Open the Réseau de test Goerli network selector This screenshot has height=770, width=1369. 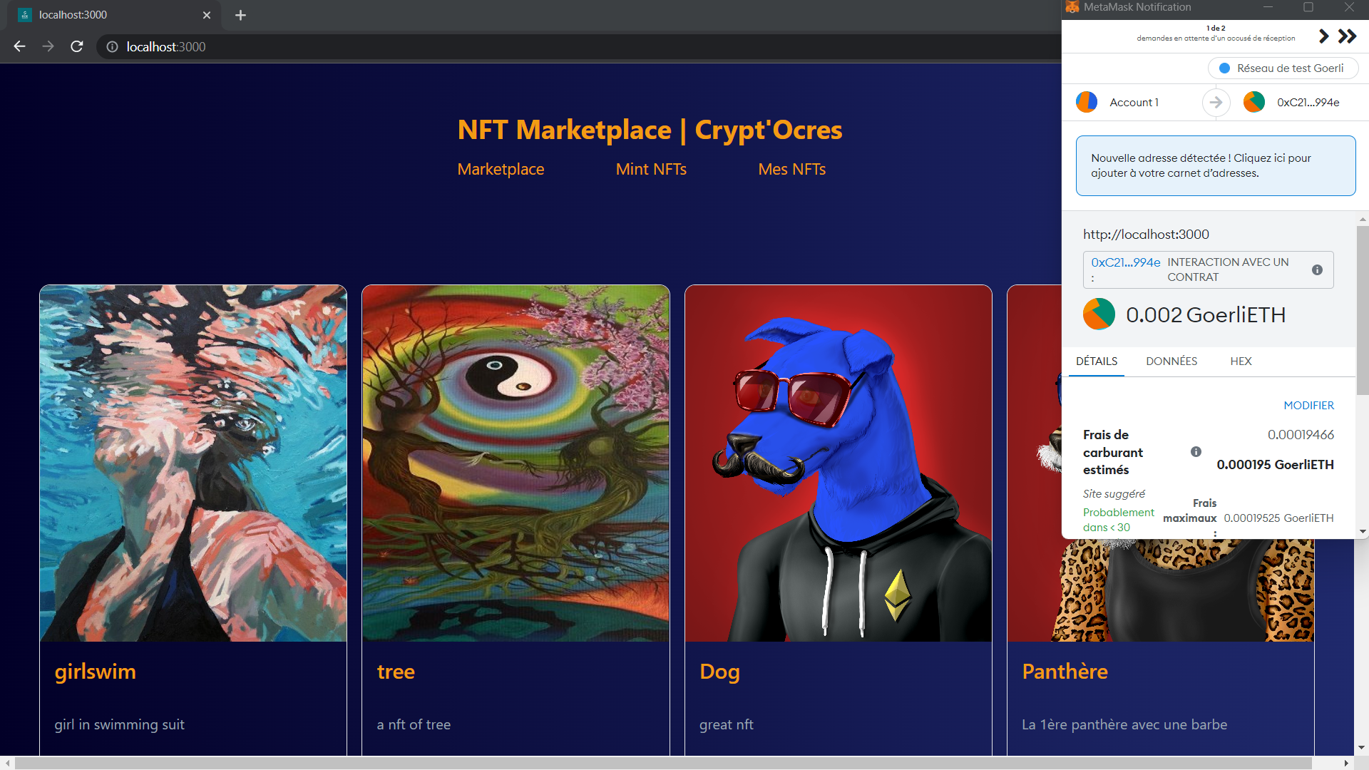point(1283,68)
